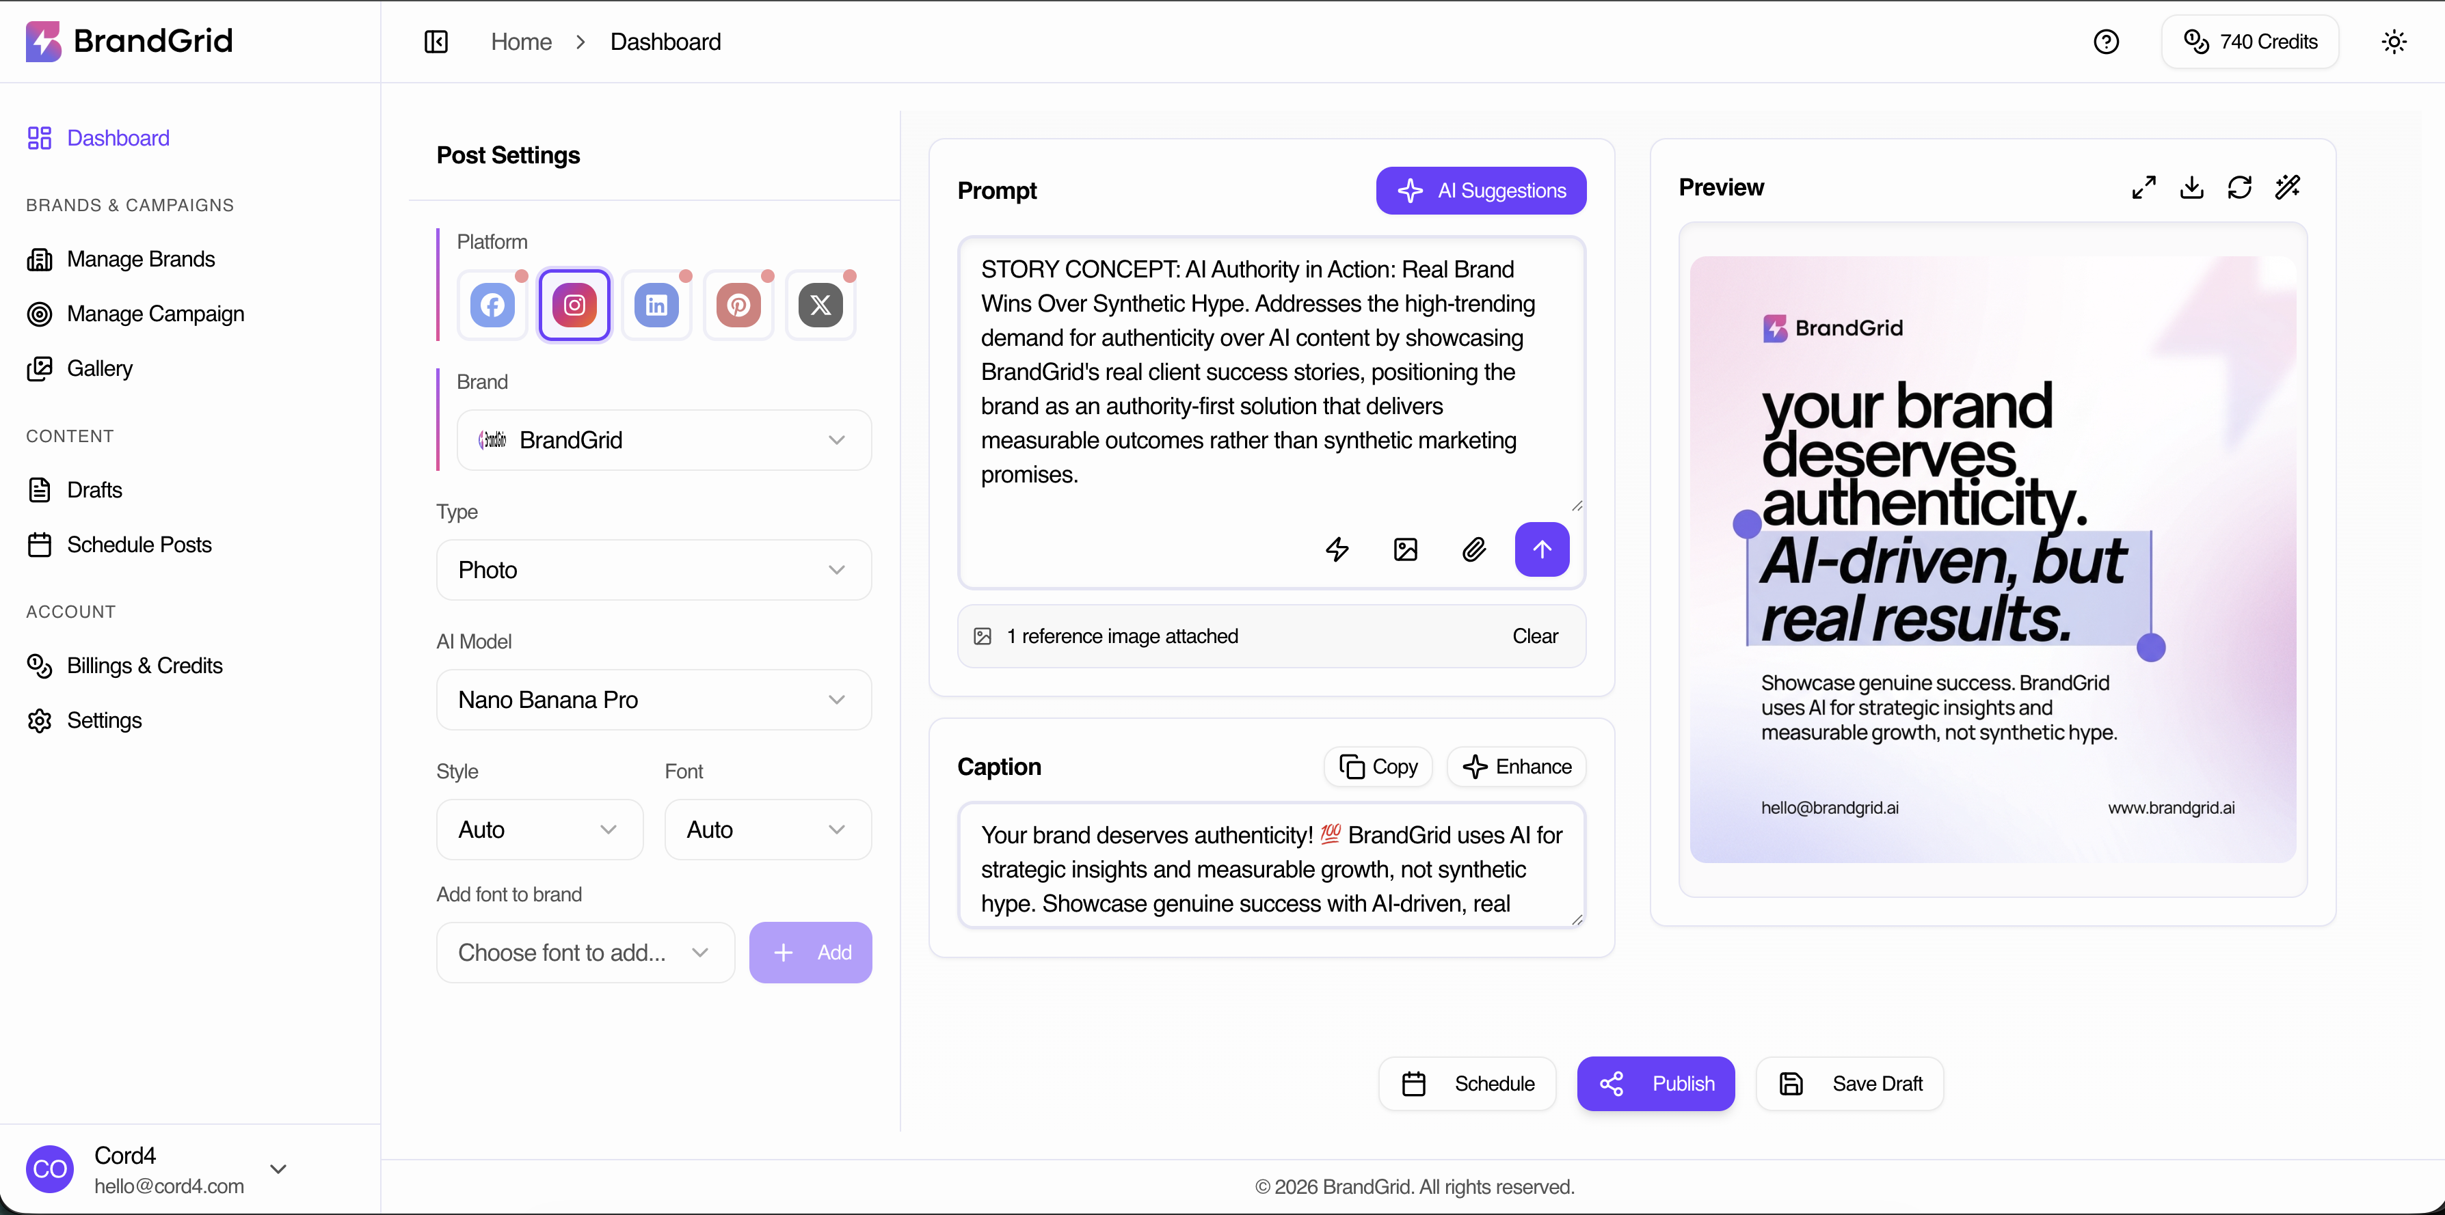Clear the attached reference image

[x=1535, y=636]
